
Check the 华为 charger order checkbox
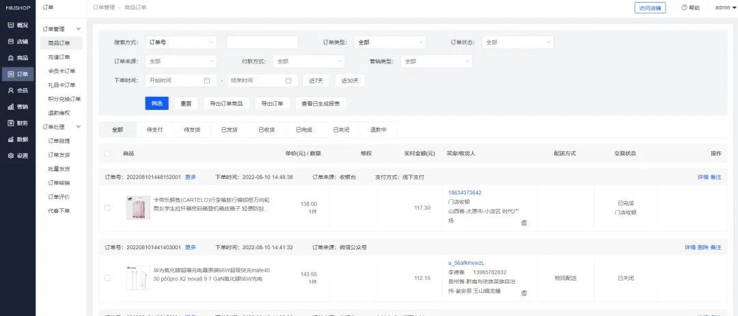pos(107,278)
